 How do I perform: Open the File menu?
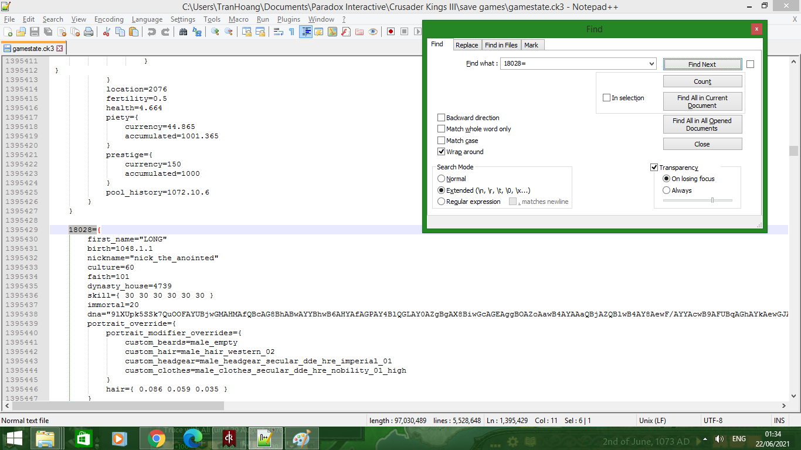click(9, 19)
